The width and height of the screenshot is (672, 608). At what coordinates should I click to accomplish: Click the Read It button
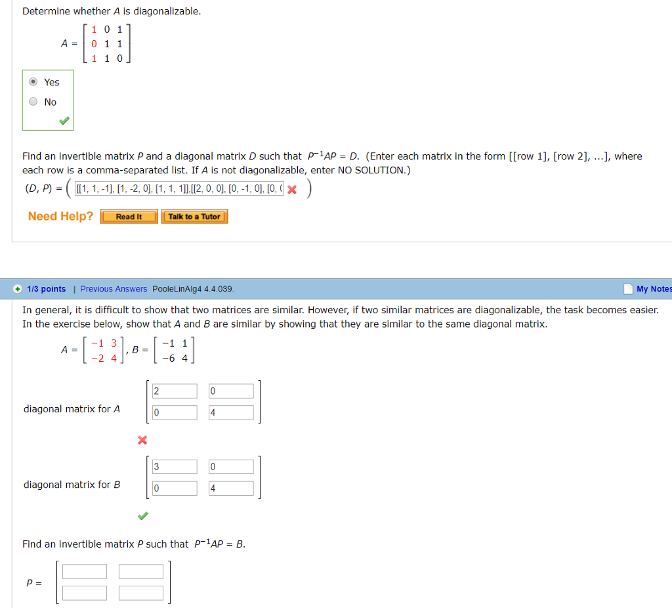(129, 216)
